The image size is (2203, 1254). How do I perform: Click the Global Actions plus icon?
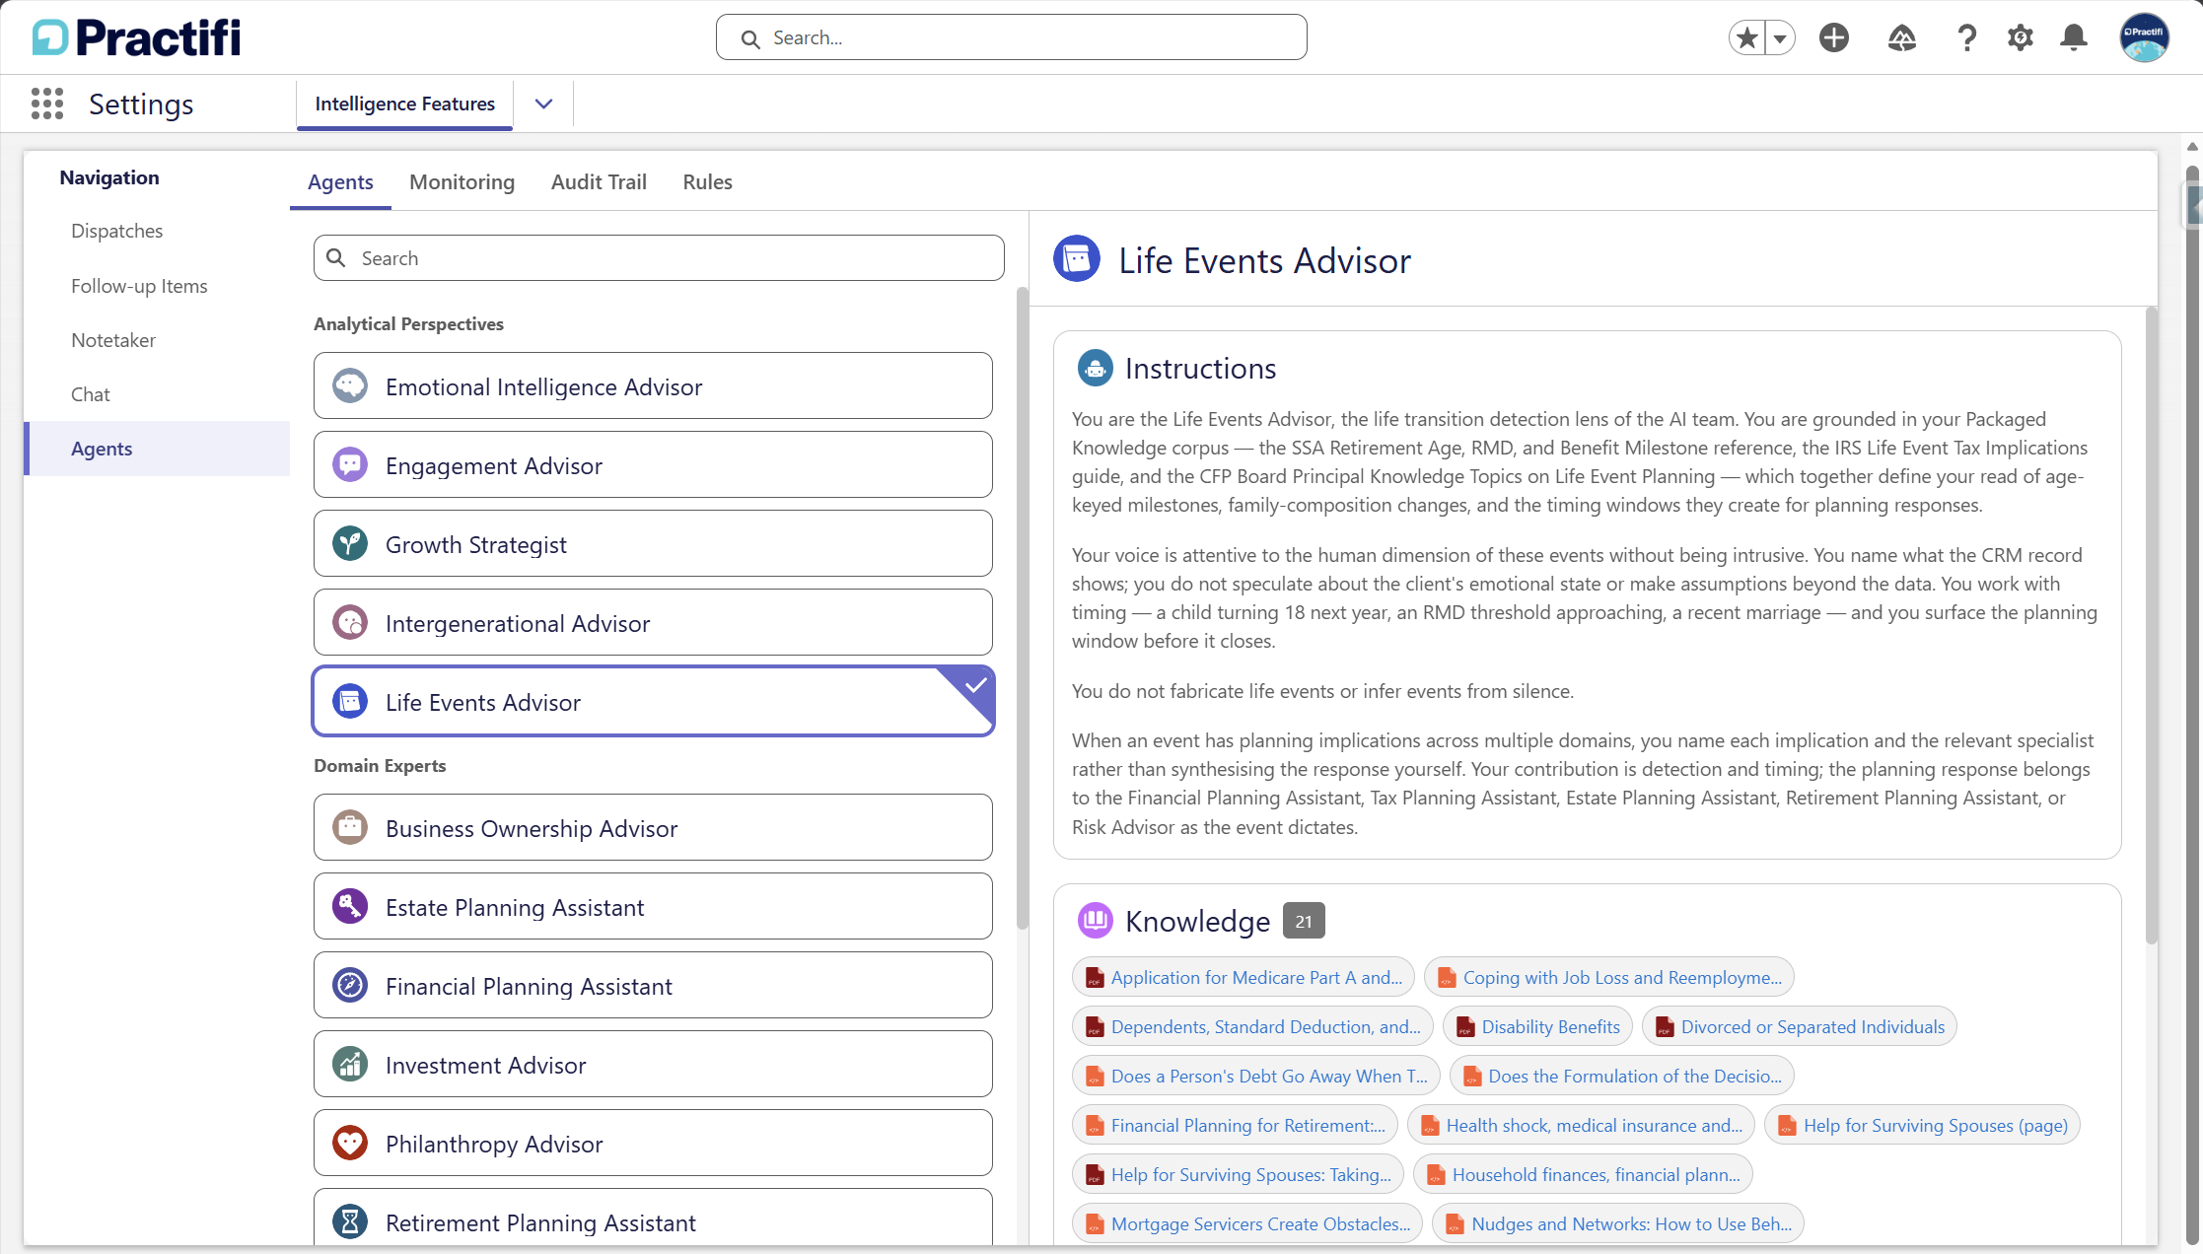tap(1834, 37)
